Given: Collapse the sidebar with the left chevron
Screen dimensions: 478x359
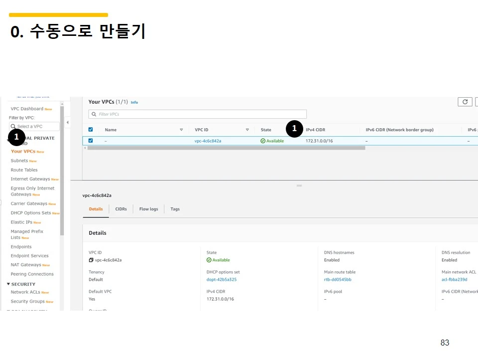Looking at the screenshot, I should [x=68, y=121].
